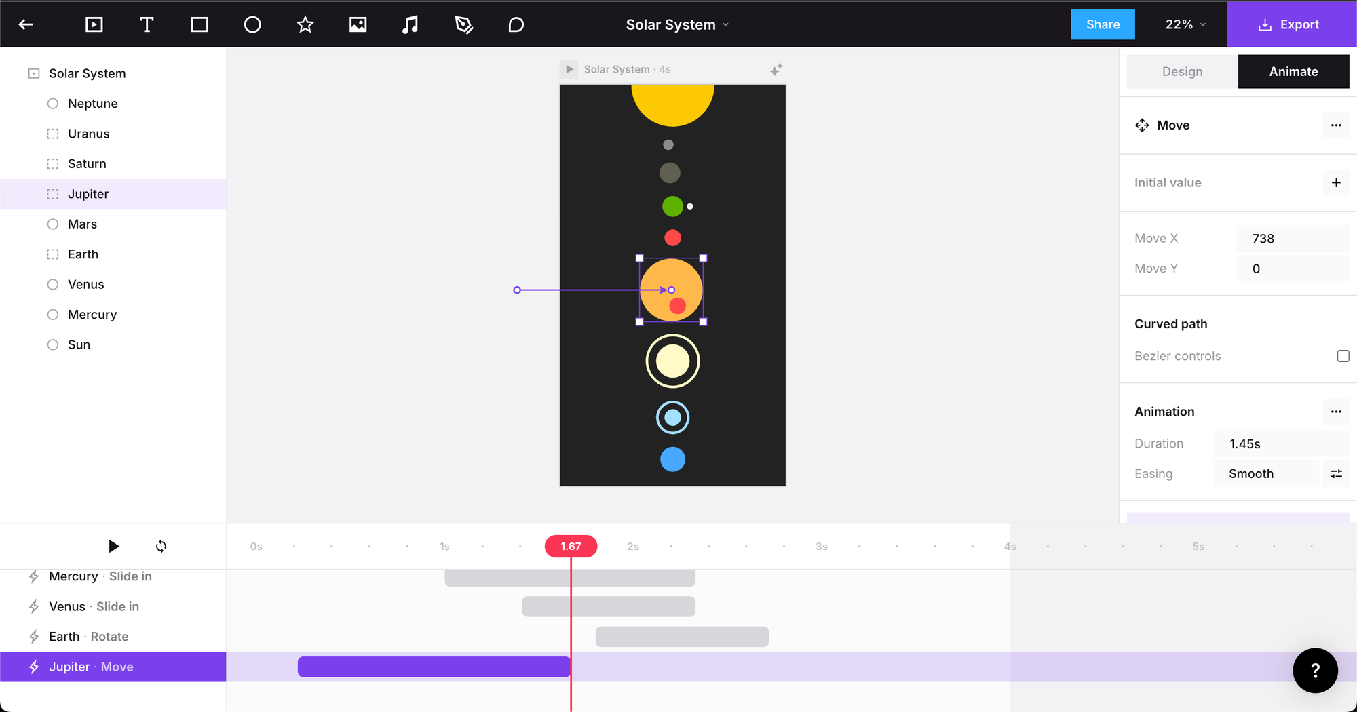The height and width of the screenshot is (712, 1357).
Task: Enable the Bezier controls checkbox
Action: 1343,356
